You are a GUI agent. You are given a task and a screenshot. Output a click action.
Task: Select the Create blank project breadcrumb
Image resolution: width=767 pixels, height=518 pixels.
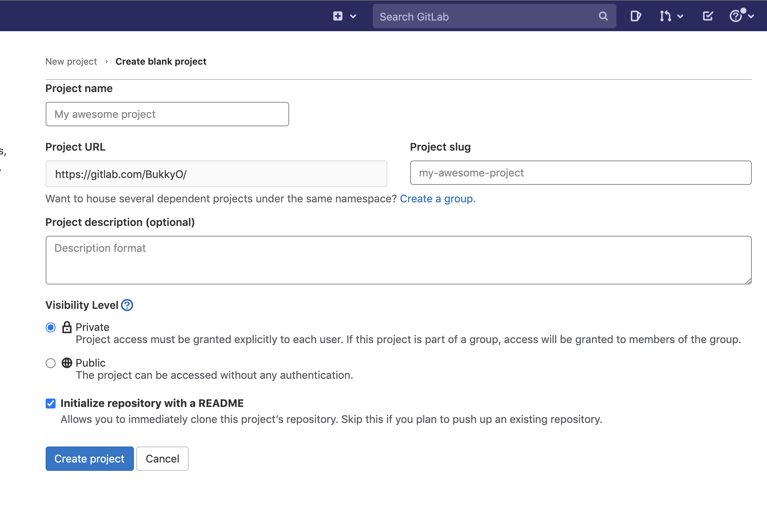(161, 61)
